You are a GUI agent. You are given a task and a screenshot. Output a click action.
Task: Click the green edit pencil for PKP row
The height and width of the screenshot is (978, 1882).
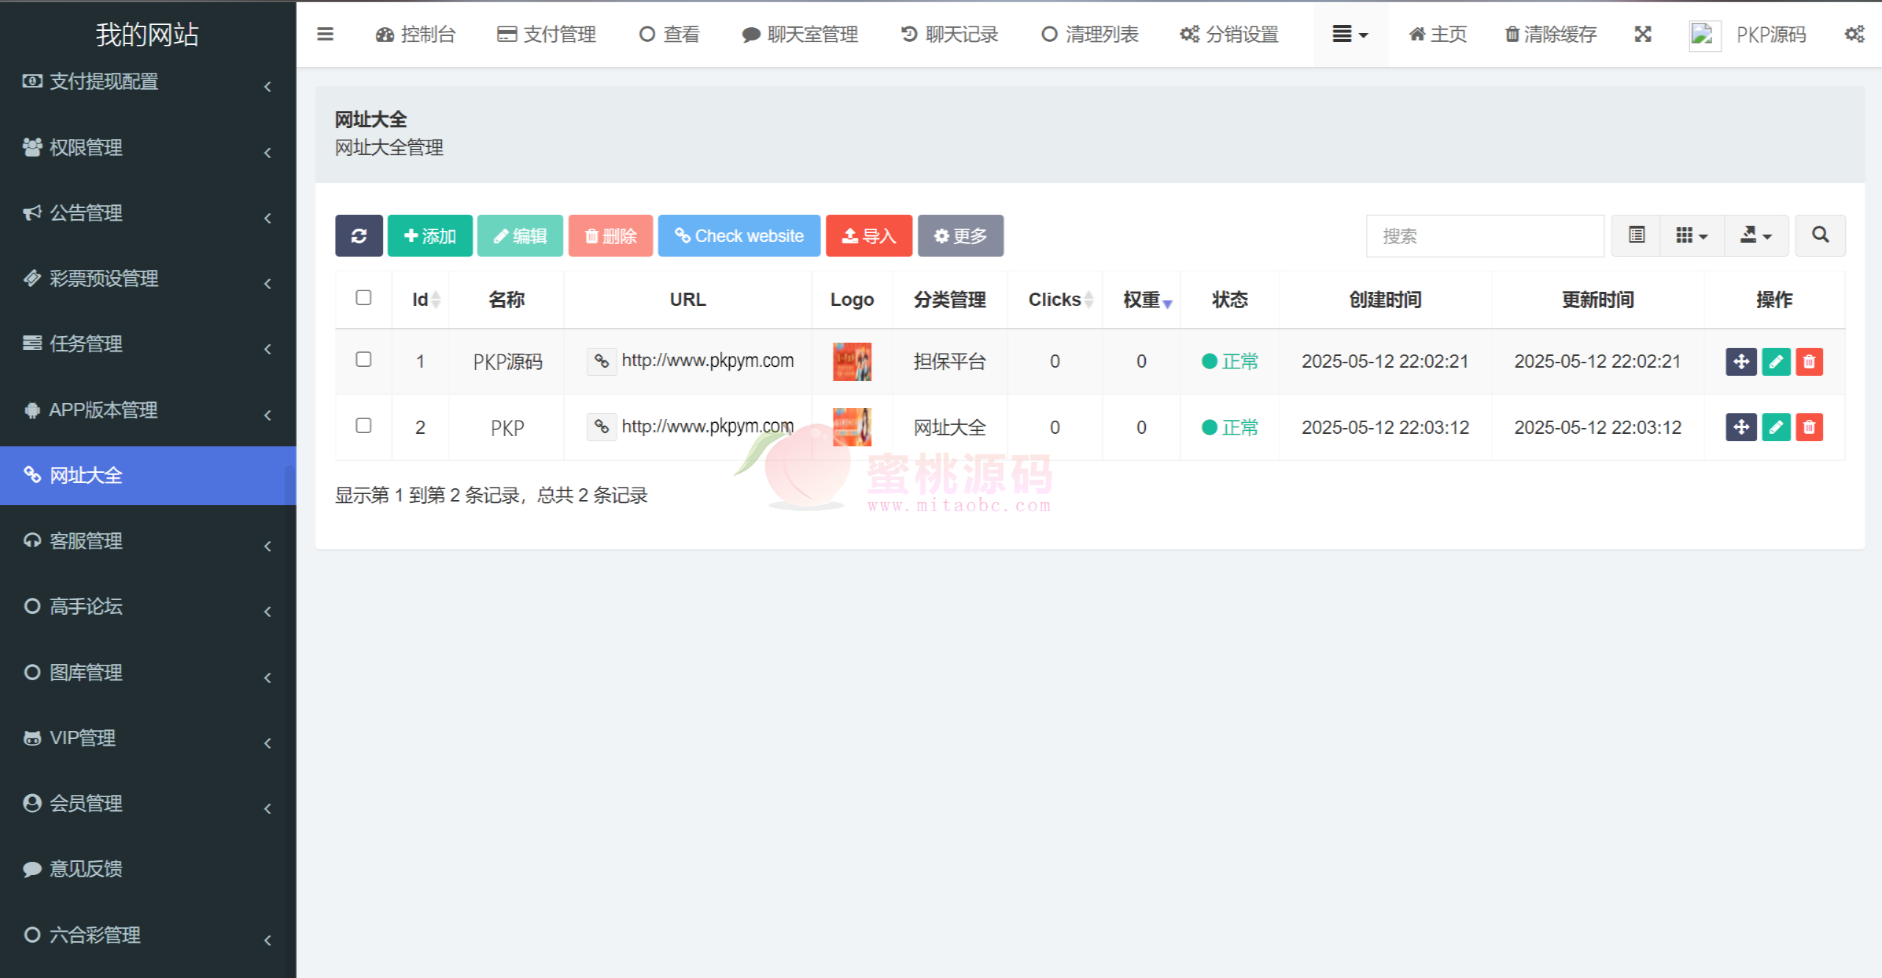(1775, 427)
